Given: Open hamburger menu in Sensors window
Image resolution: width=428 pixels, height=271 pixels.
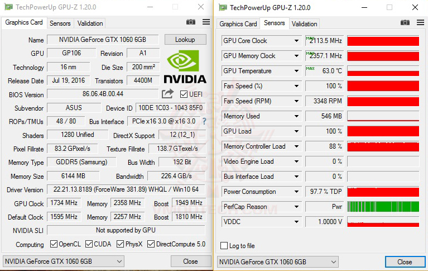Looking at the screenshot, I should point(420,22).
